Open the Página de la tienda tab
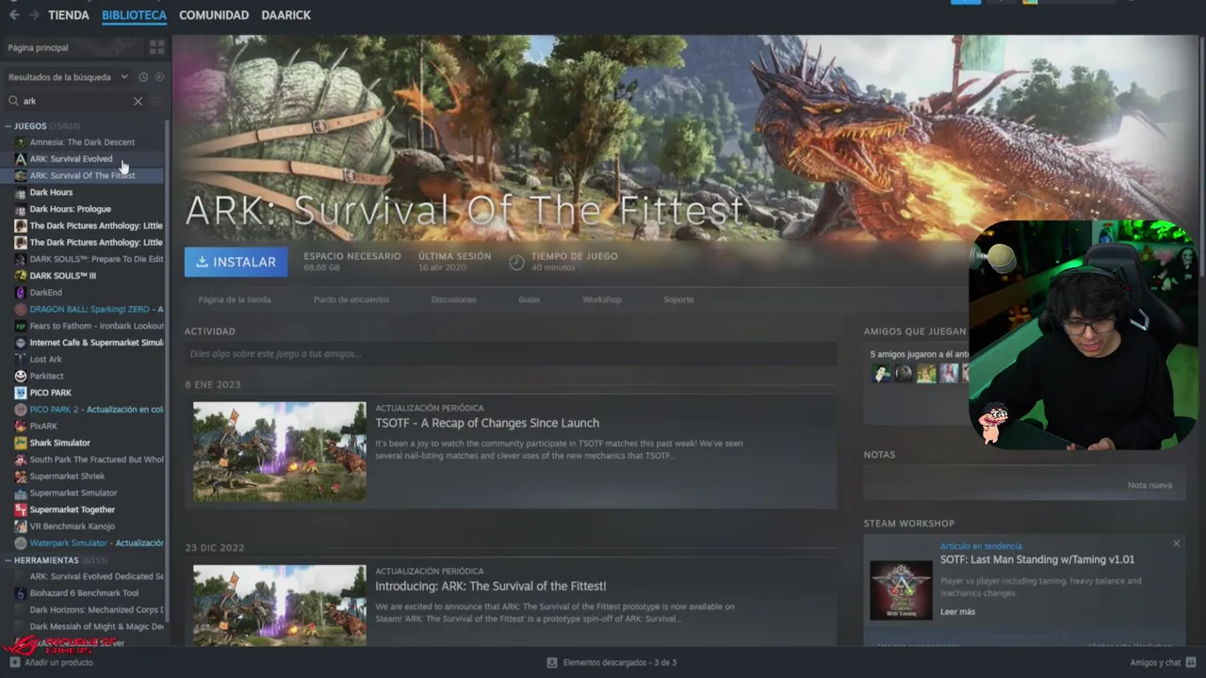The image size is (1206, 678). 235,299
